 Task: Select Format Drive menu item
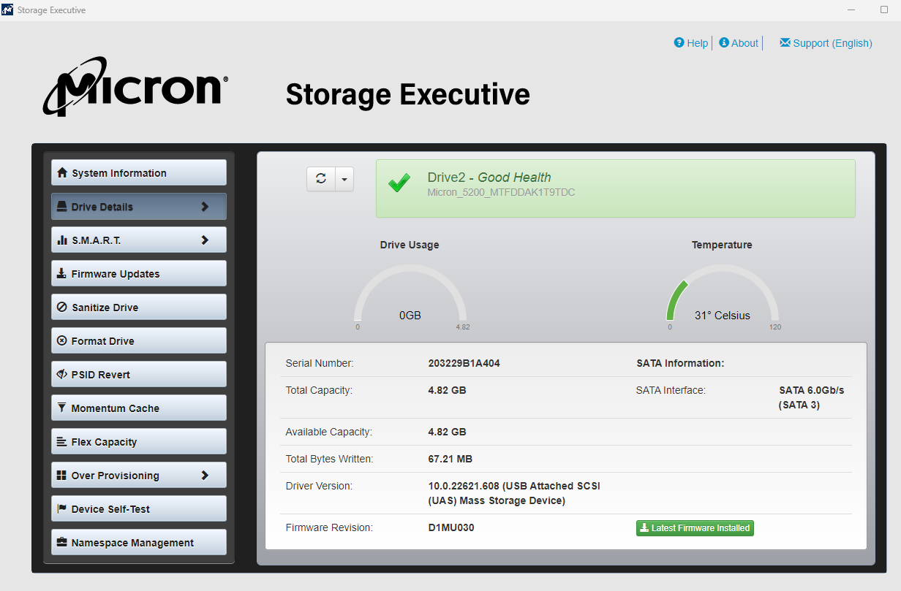[139, 340]
